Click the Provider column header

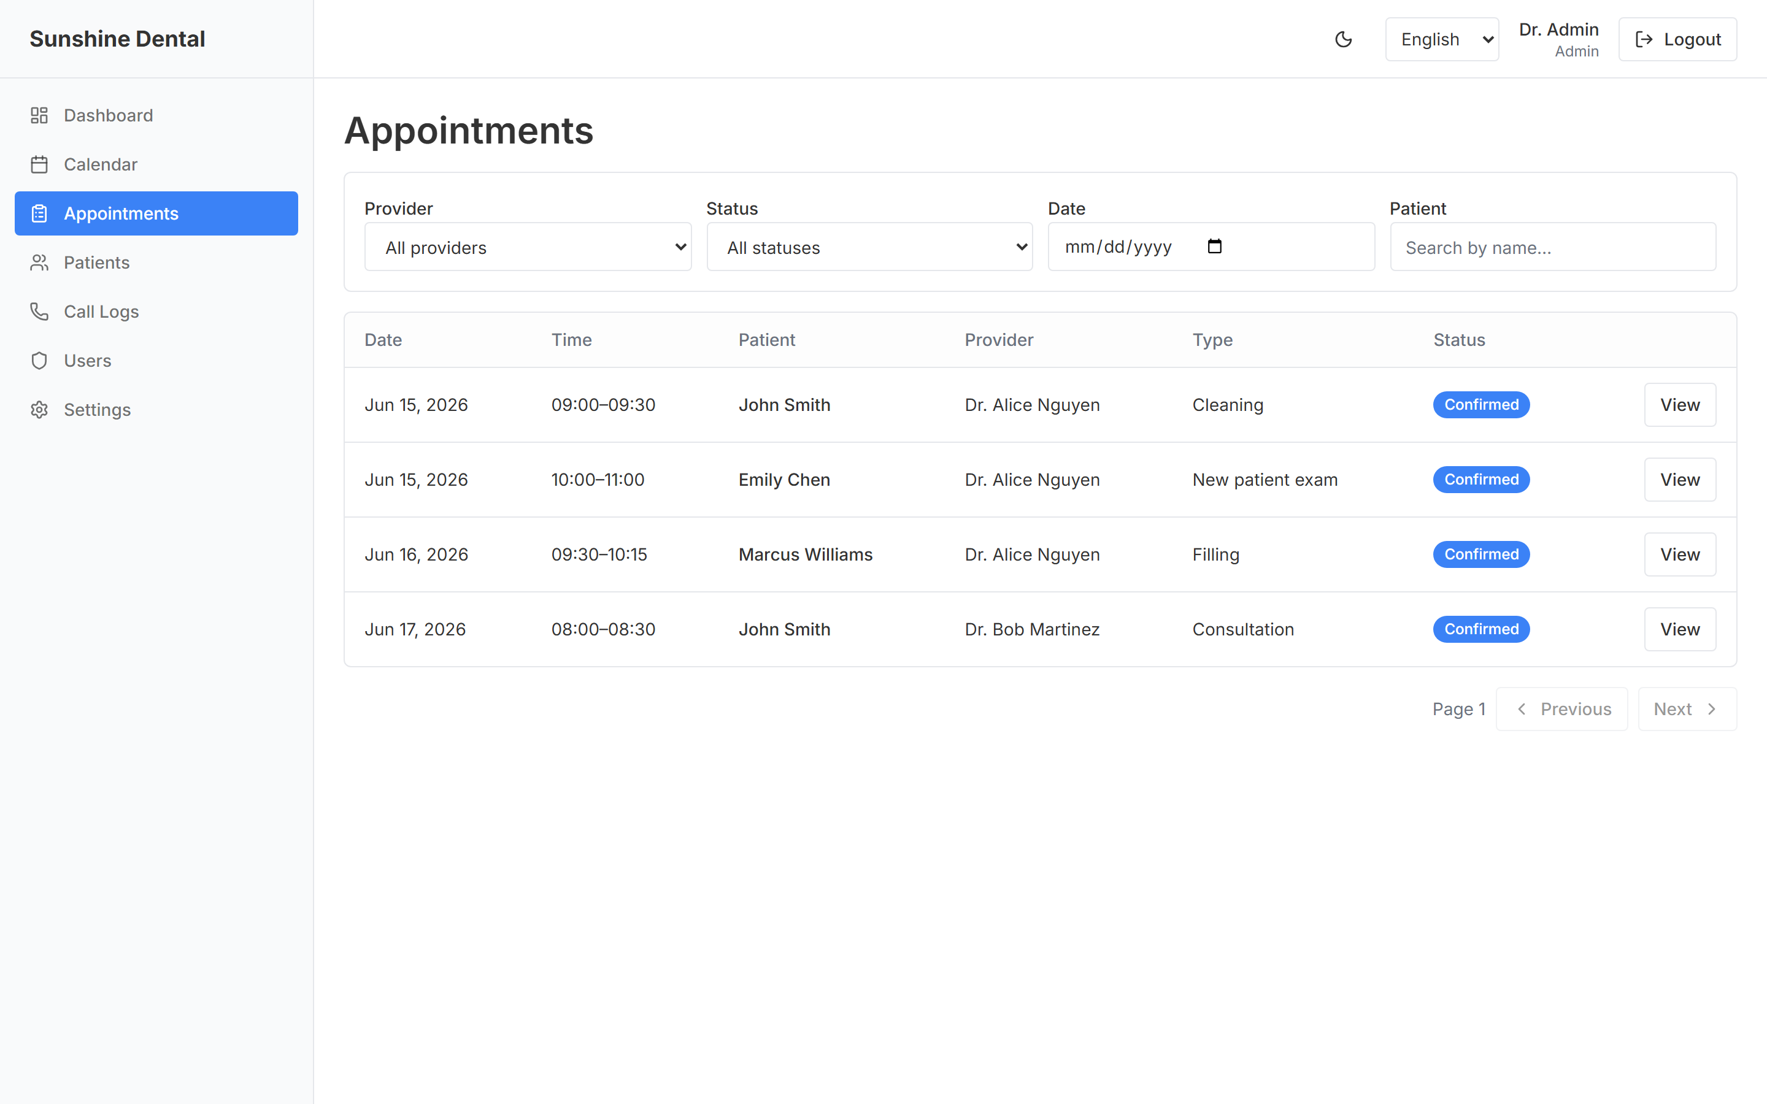pos(999,340)
